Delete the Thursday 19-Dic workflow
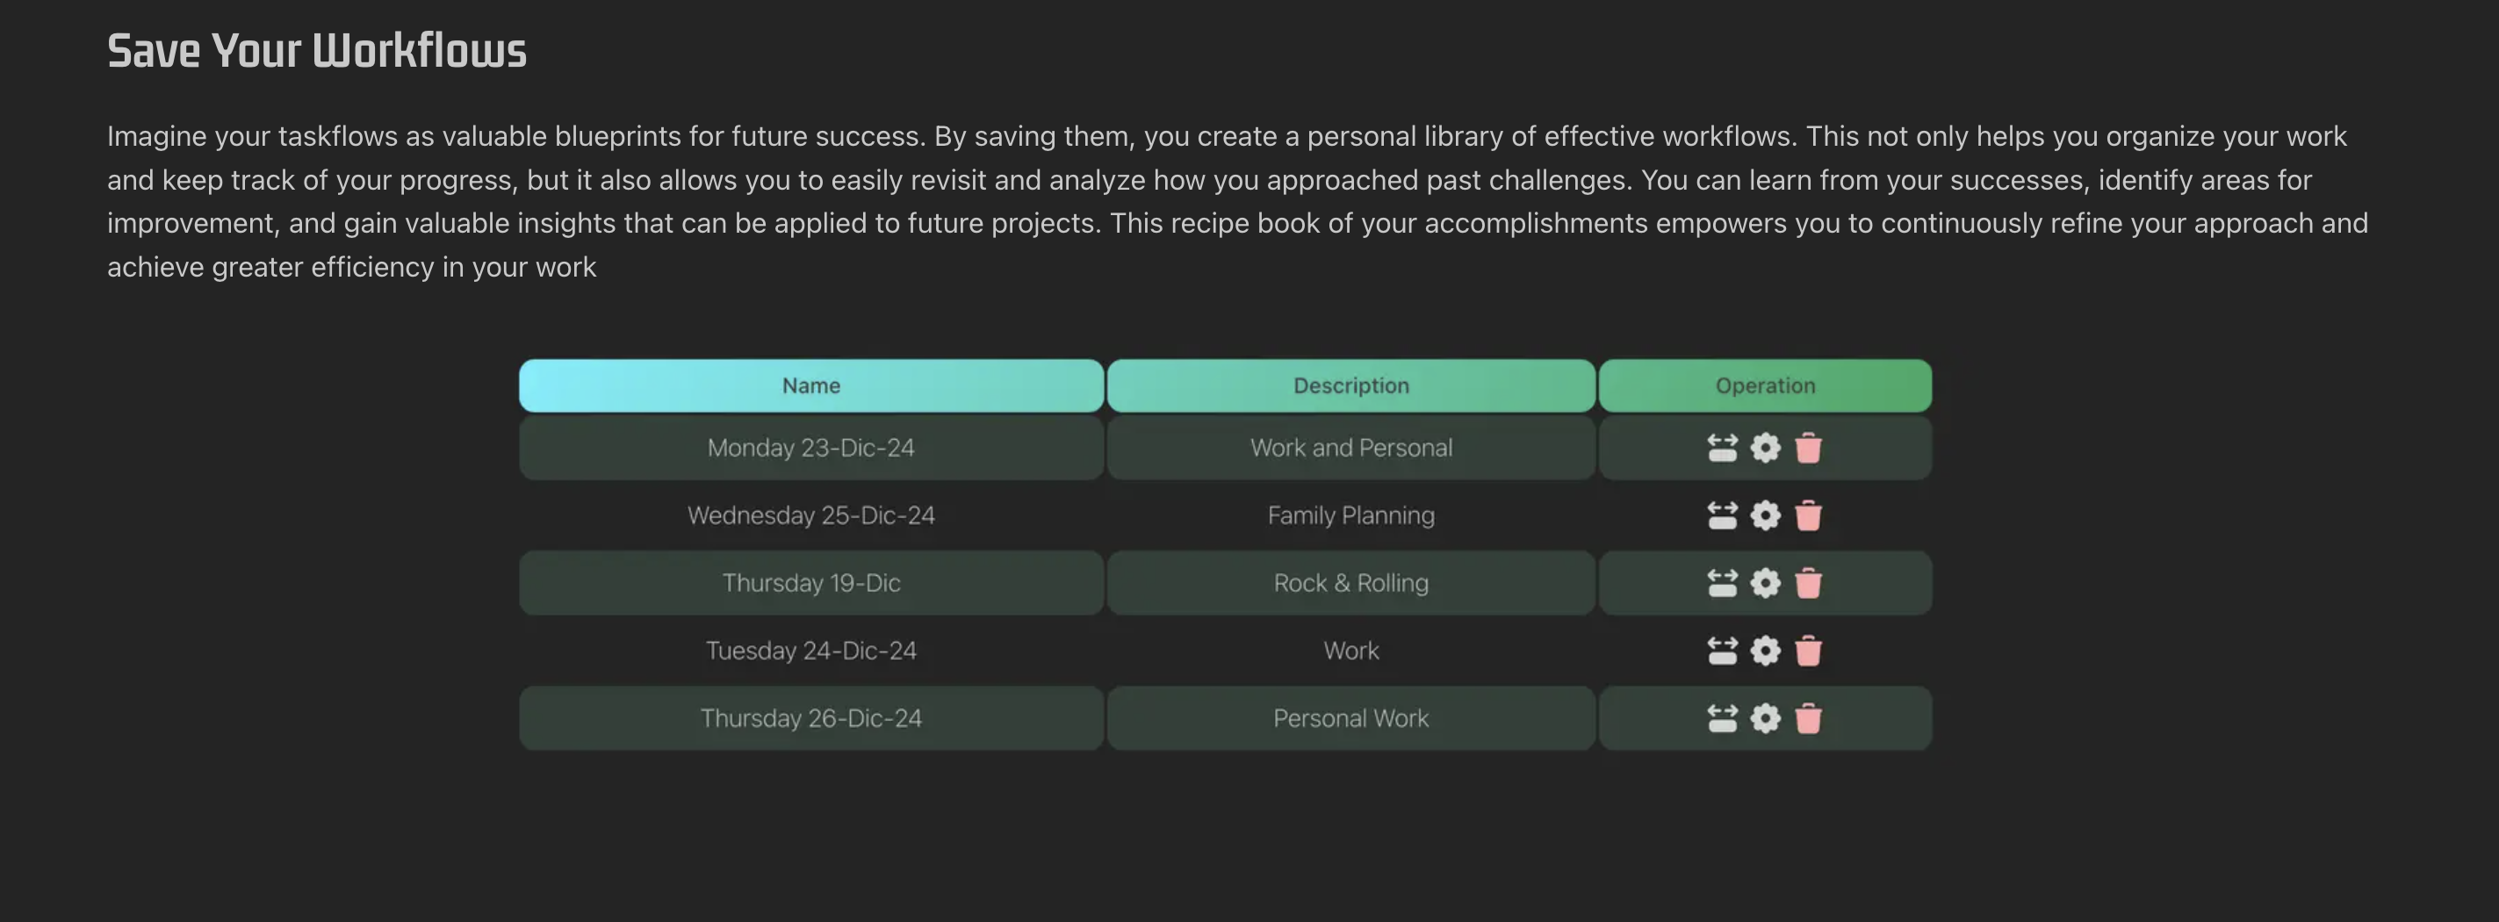The width and height of the screenshot is (2499, 922). coord(1808,582)
